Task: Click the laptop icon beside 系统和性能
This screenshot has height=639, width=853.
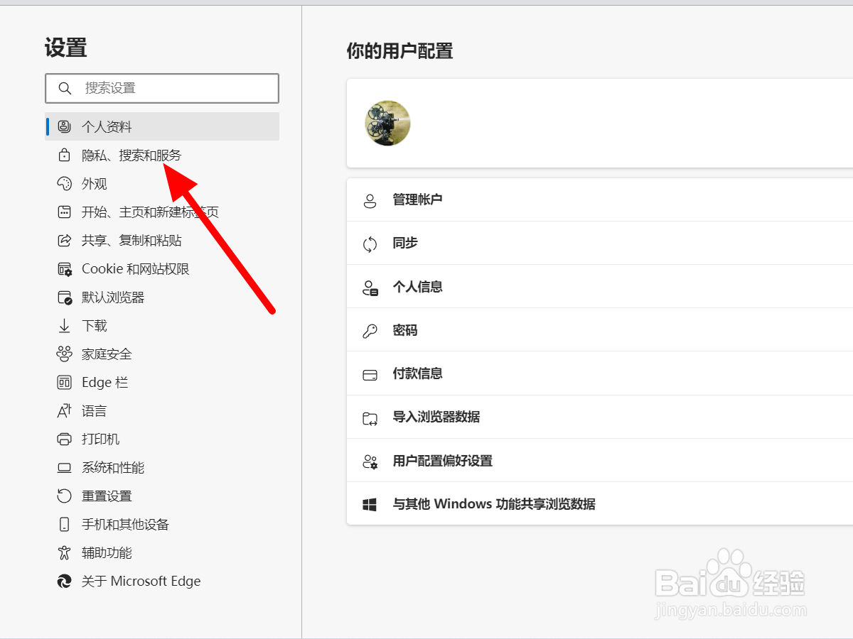Action: 64,468
